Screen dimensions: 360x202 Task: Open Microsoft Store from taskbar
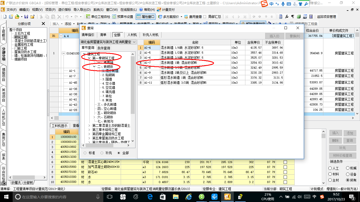point(163,196)
